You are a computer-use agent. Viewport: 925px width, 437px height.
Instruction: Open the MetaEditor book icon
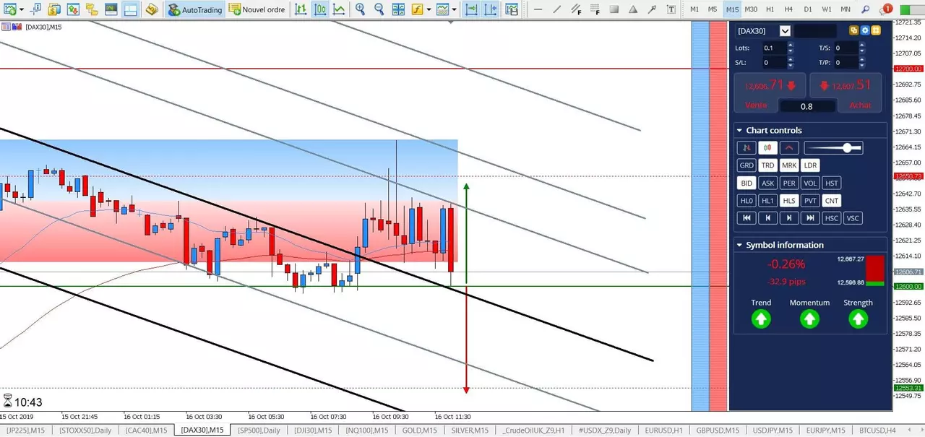[x=151, y=9]
